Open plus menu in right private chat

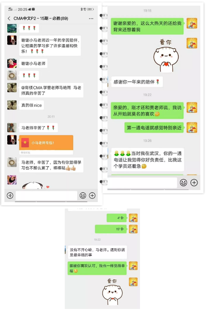click(x=194, y=182)
